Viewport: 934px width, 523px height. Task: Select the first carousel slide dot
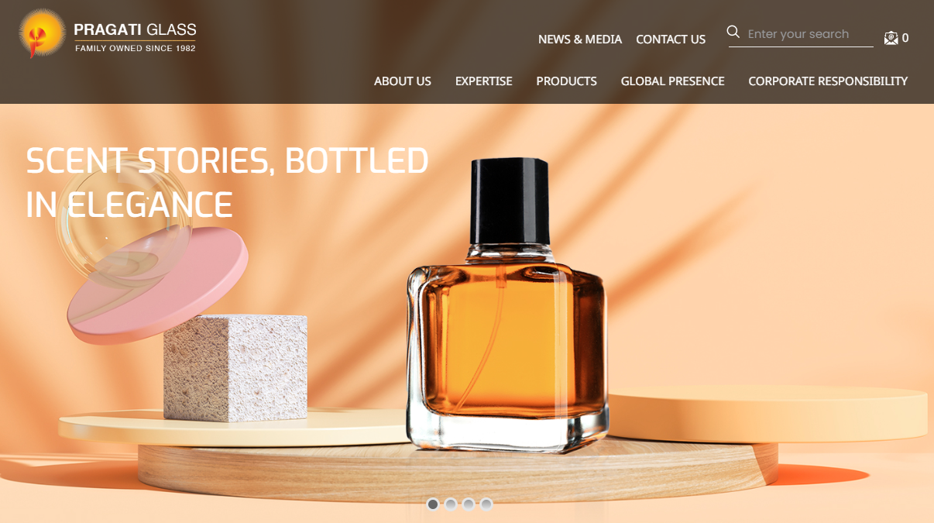(433, 504)
